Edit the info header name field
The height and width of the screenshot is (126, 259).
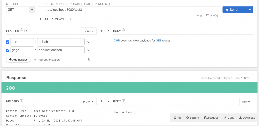pyautogui.click(x=22, y=42)
